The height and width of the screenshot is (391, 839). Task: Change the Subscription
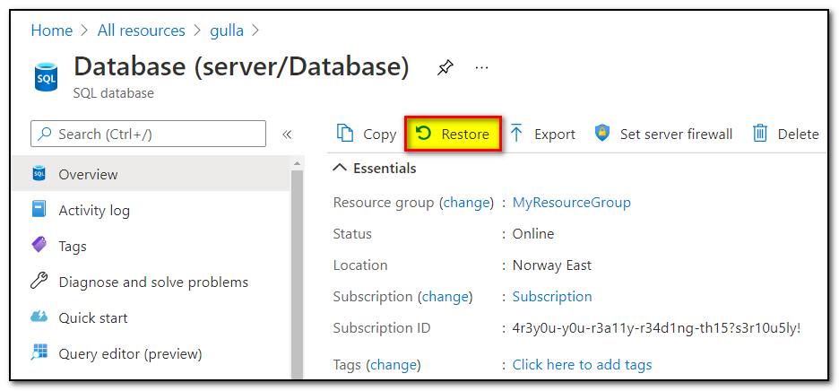445,297
